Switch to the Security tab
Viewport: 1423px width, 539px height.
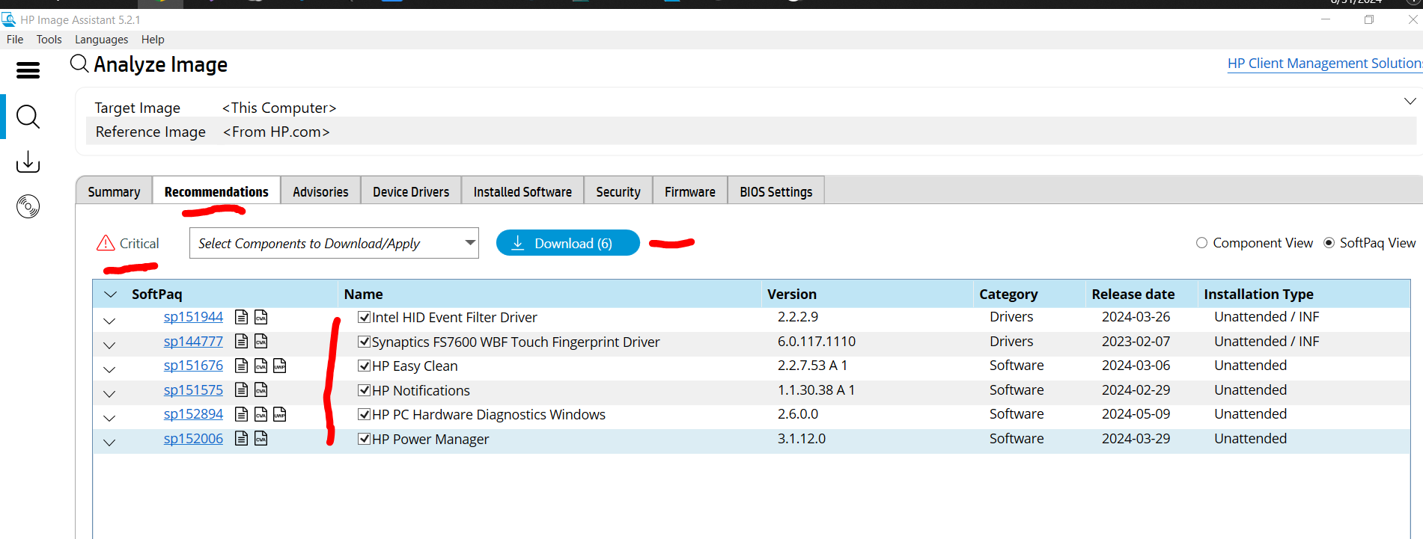coord(618,191)
